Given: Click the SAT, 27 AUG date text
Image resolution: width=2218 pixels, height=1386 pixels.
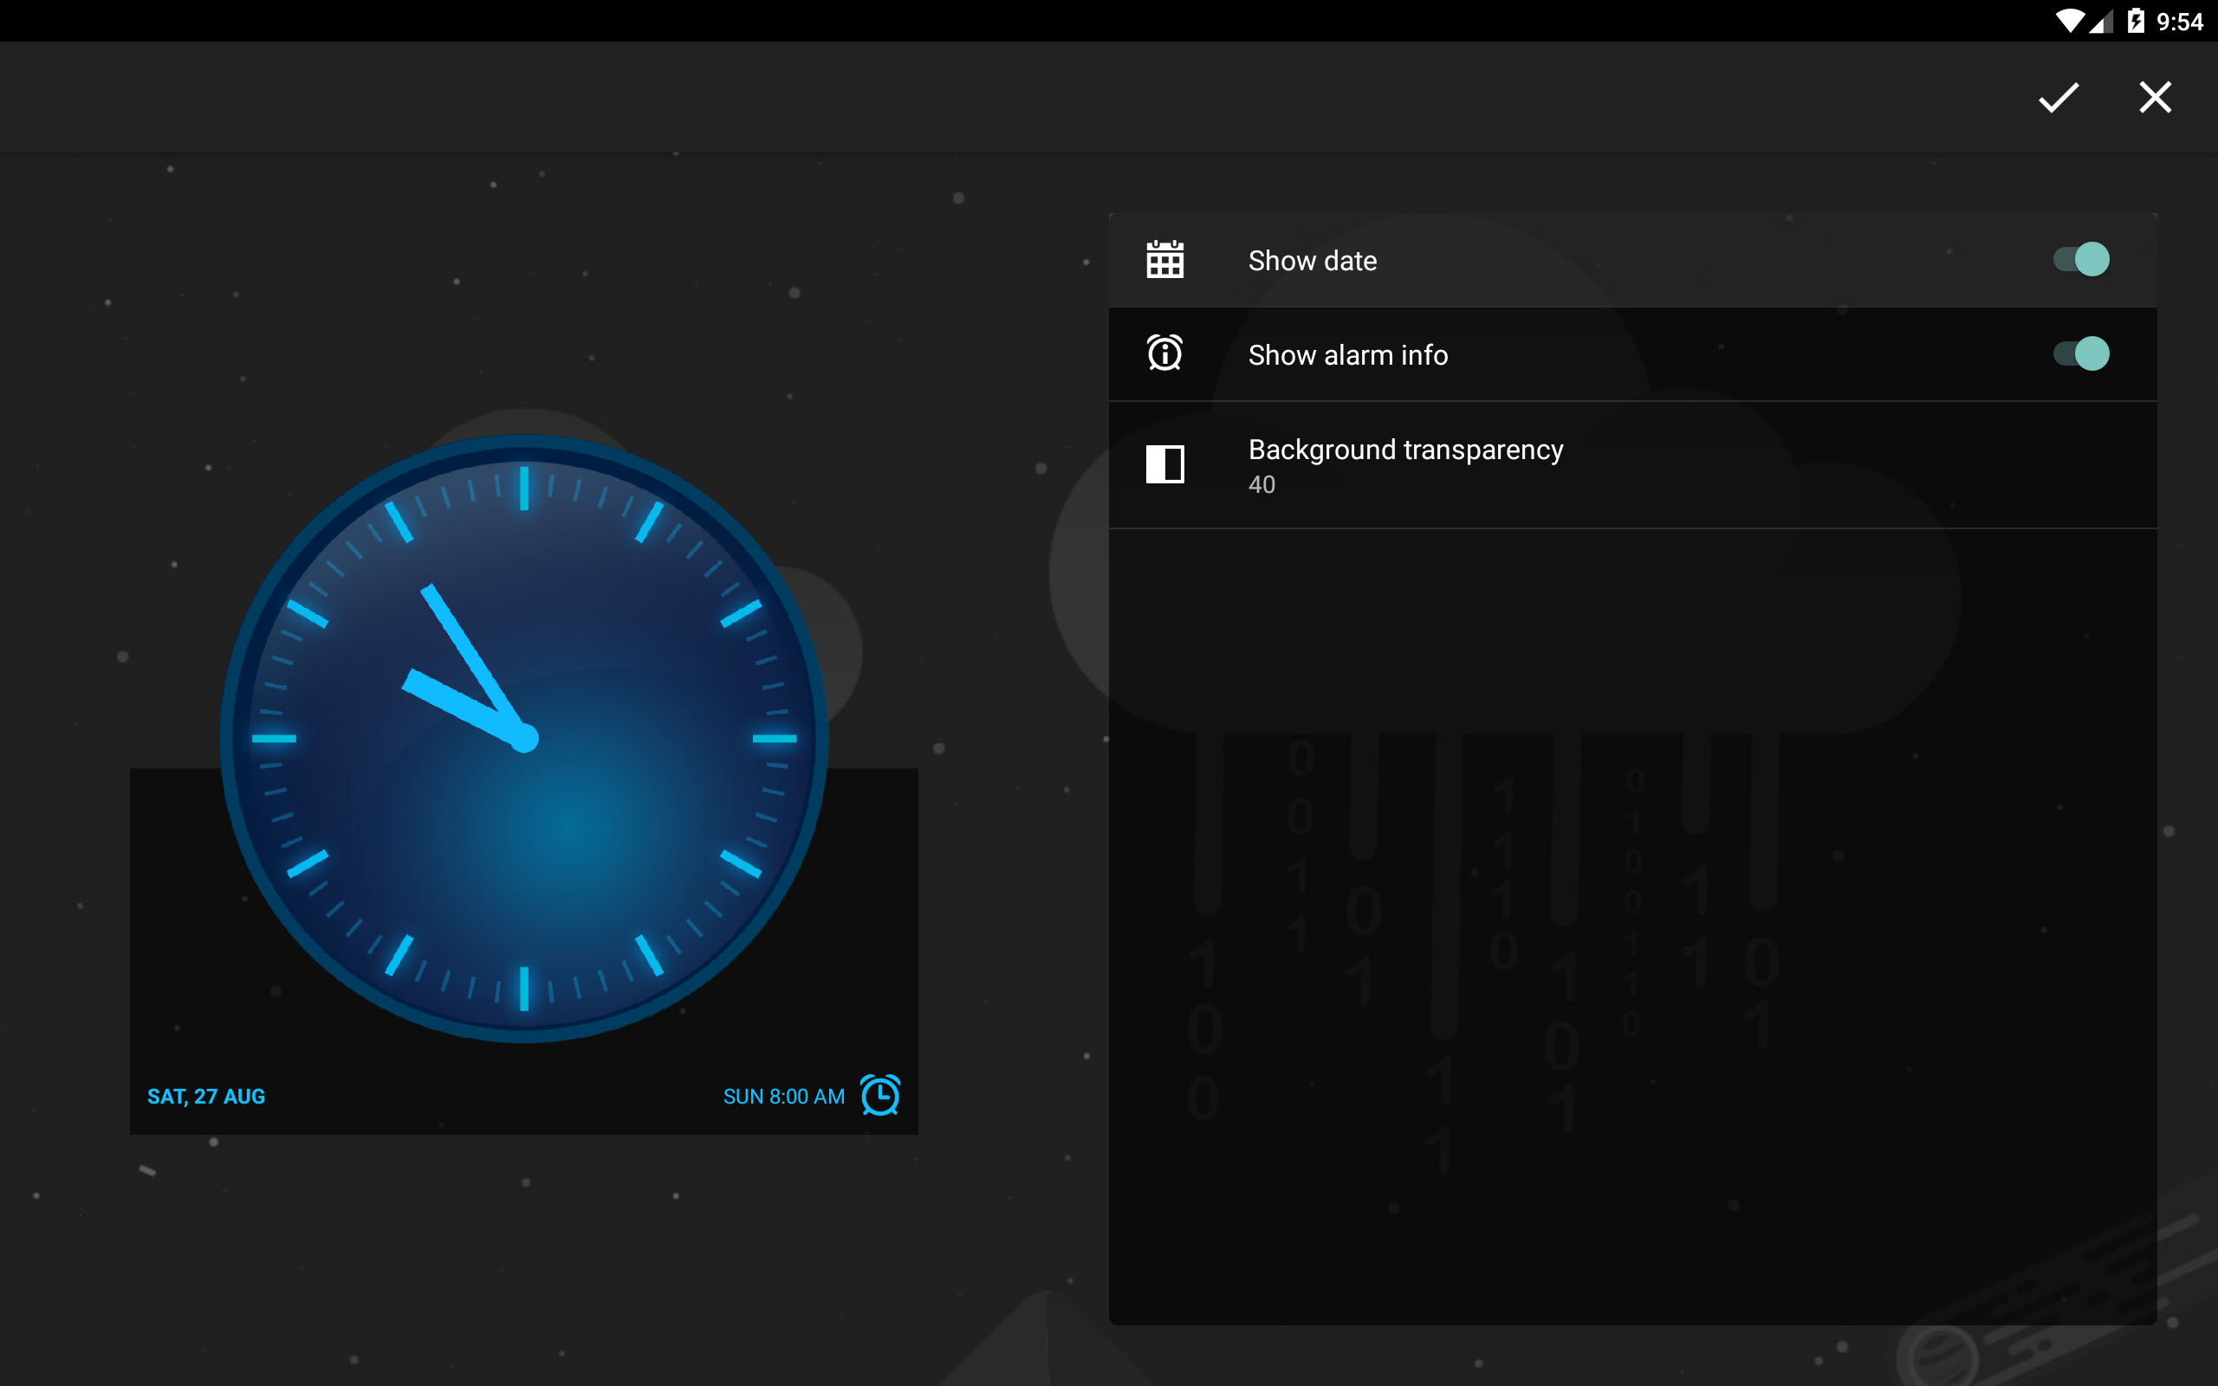Looking at the screenshot, I should click(206, 1097).
